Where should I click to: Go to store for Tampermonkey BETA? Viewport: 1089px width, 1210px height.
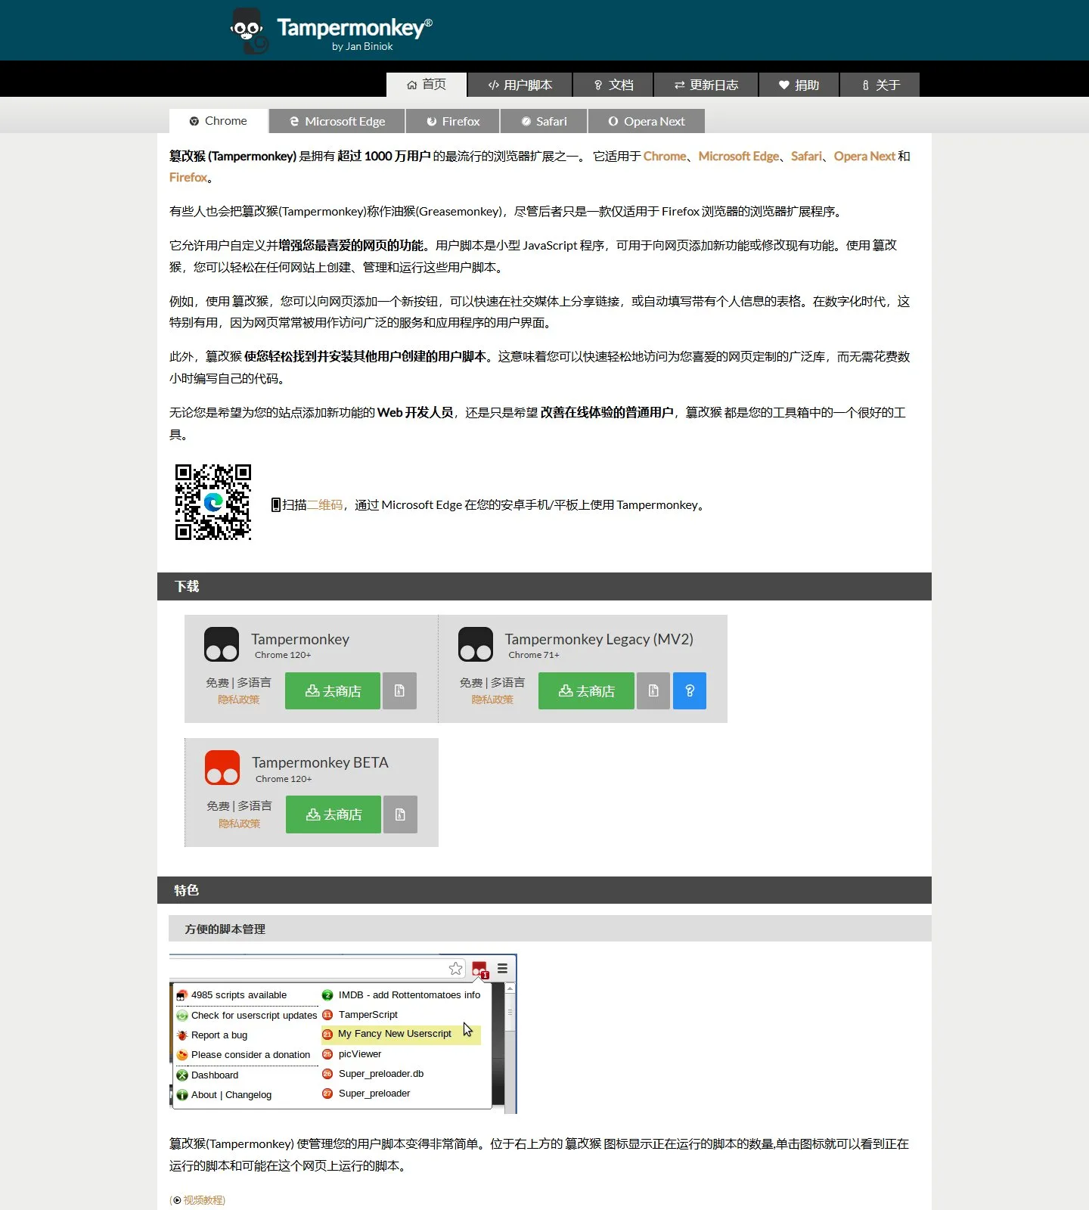(334, 814)
